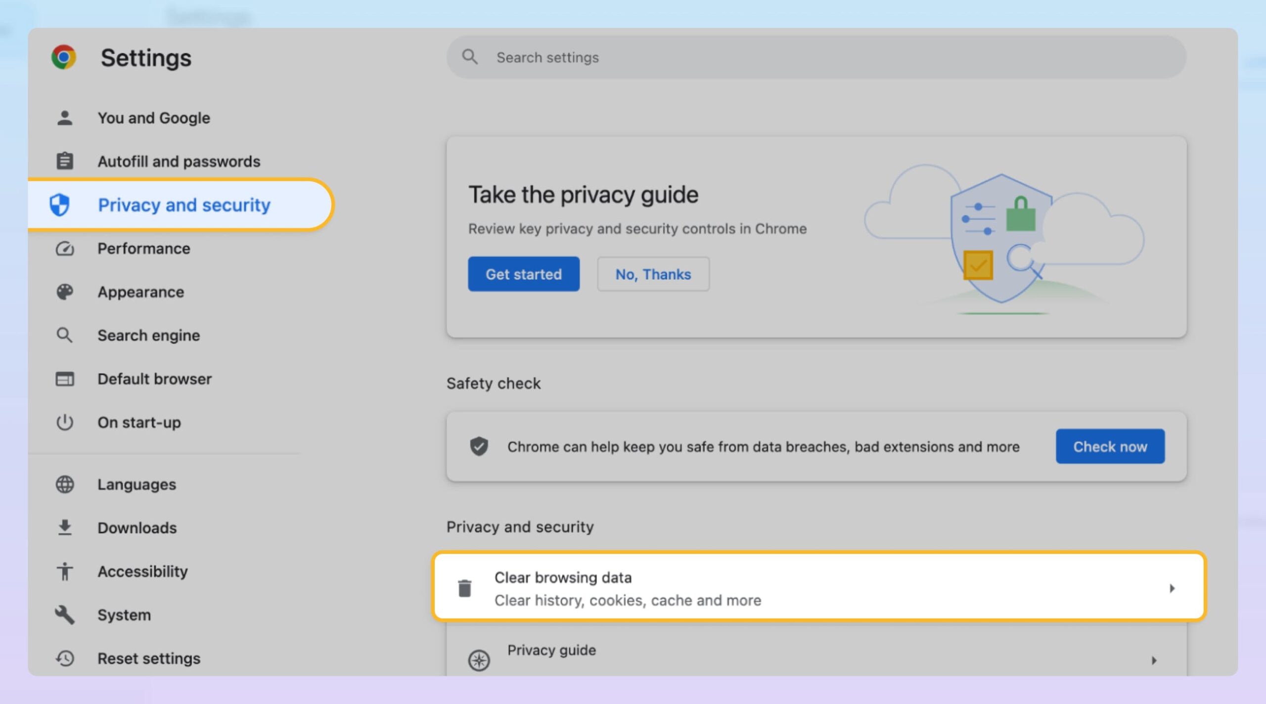This screenshot has width=1266, height=704.
Task: Dismiss the privacy guide with No, Thanks
Action: tap(653, 274)
